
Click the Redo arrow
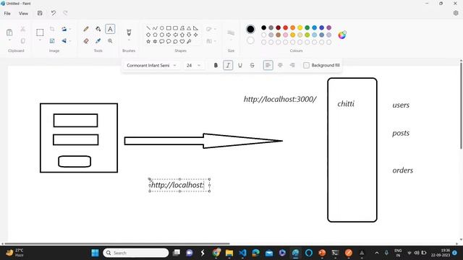tap(66, 13)
